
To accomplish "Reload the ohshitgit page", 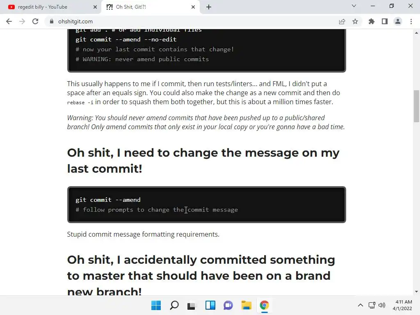I will [35, 21].
